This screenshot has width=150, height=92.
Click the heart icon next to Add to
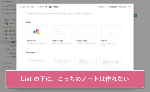point(46,7)
